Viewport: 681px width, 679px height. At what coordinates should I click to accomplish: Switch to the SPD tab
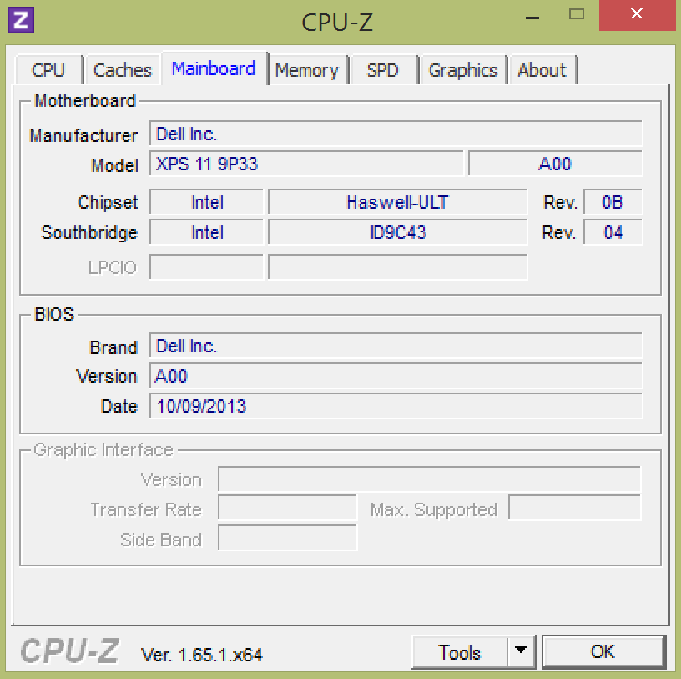(x=383, y=69)
